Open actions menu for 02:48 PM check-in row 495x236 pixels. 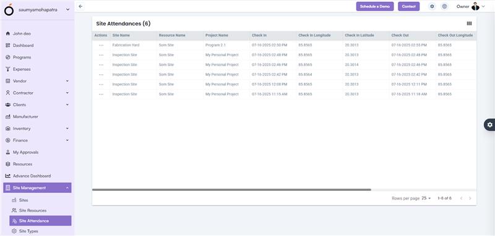[101, 55]
